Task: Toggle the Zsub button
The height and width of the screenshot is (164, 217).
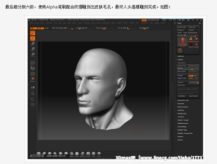Action: tap(47, 28)
